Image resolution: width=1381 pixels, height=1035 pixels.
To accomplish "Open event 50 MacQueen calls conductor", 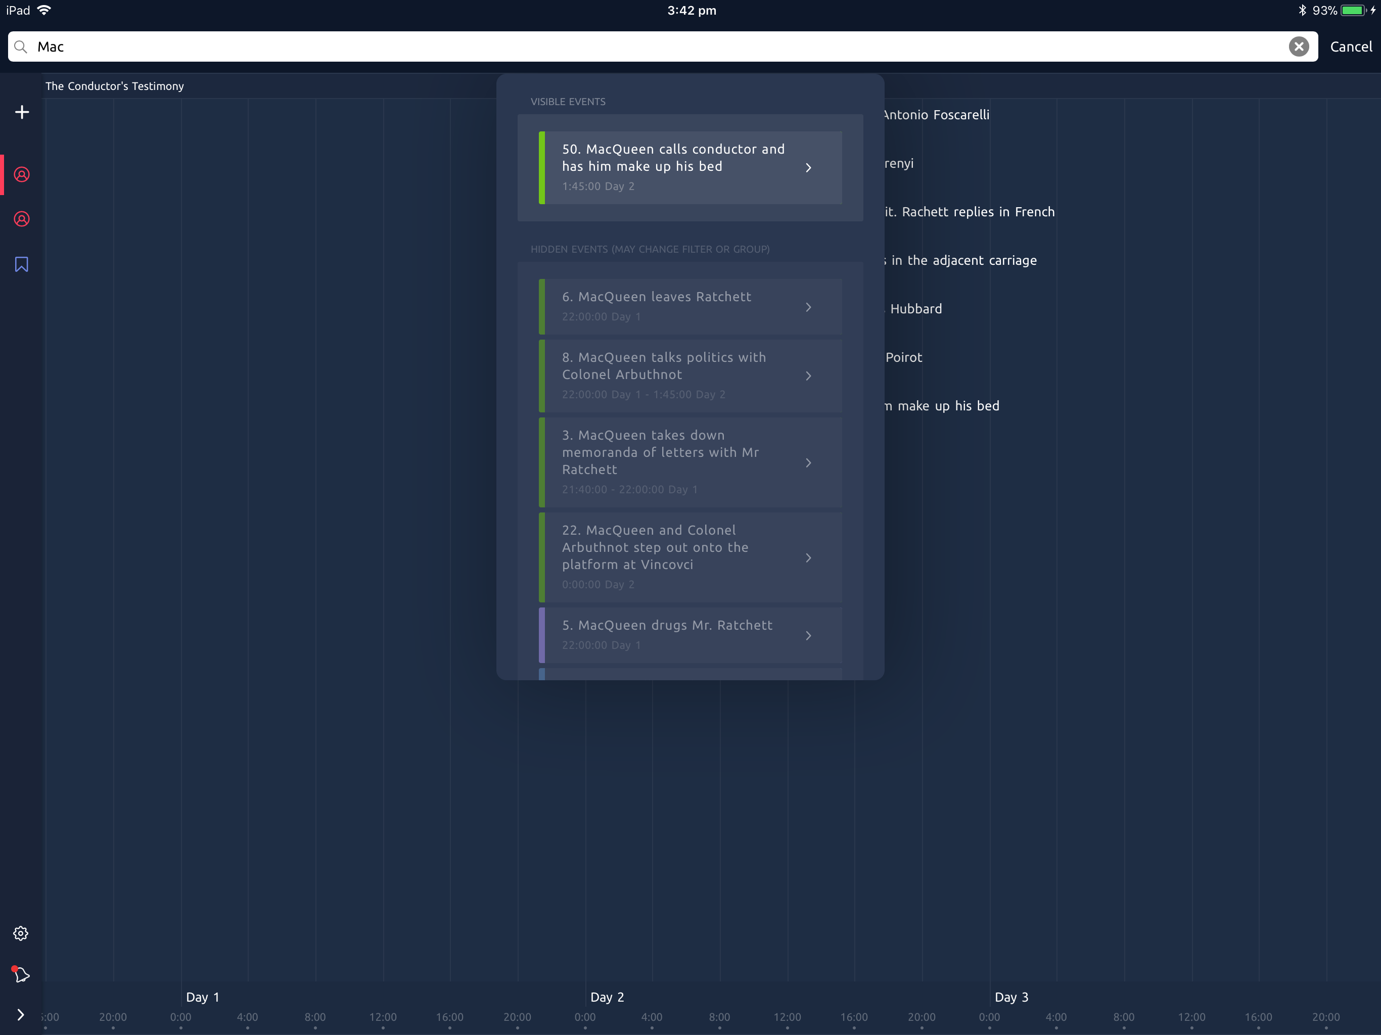I will tap(690, 167).
